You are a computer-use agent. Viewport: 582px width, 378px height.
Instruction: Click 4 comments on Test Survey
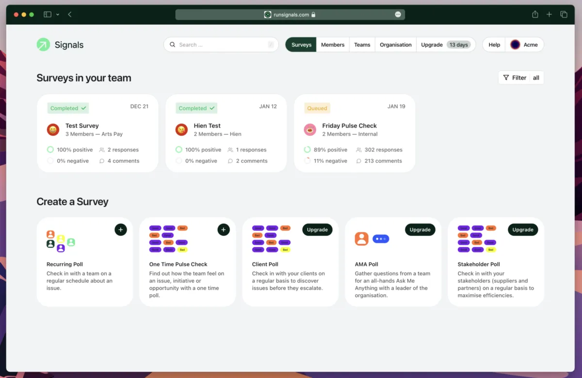tap(119, 161)
